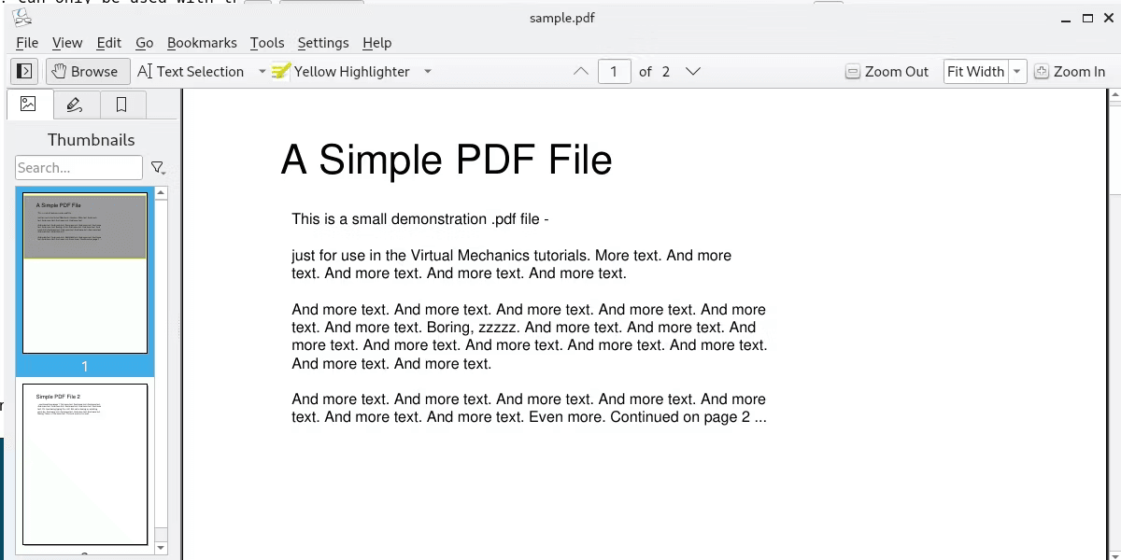Open the Annotations pencil tab in the sidebar
The image size is (1121, 560).
coord(76,105)
